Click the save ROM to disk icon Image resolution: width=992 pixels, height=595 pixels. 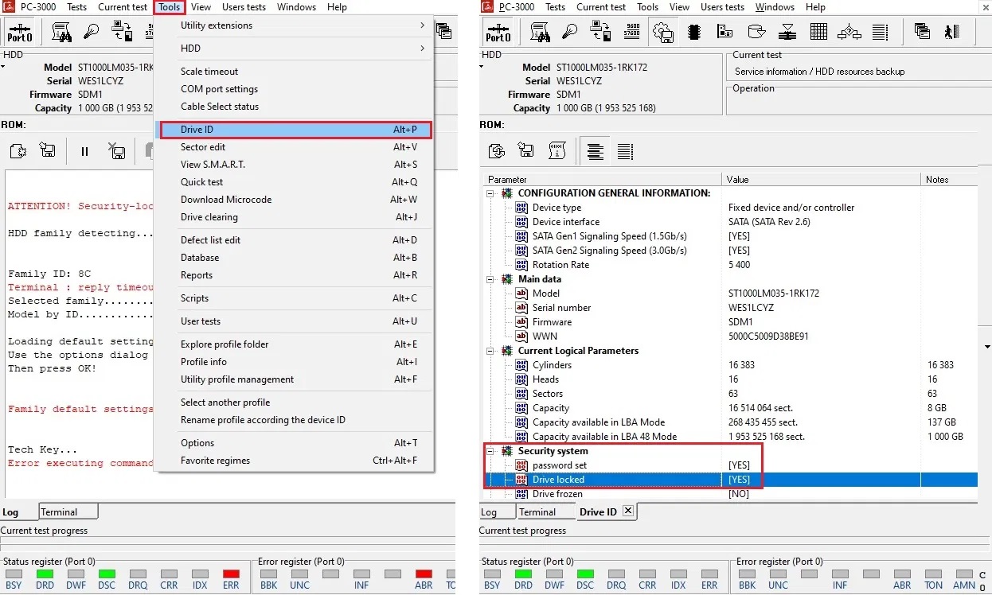(525, 150)
